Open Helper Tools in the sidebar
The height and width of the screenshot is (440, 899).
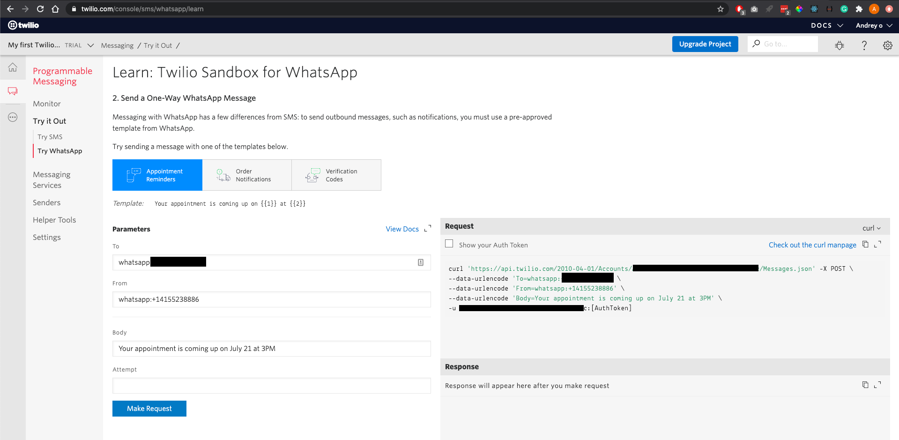(54, 220)
